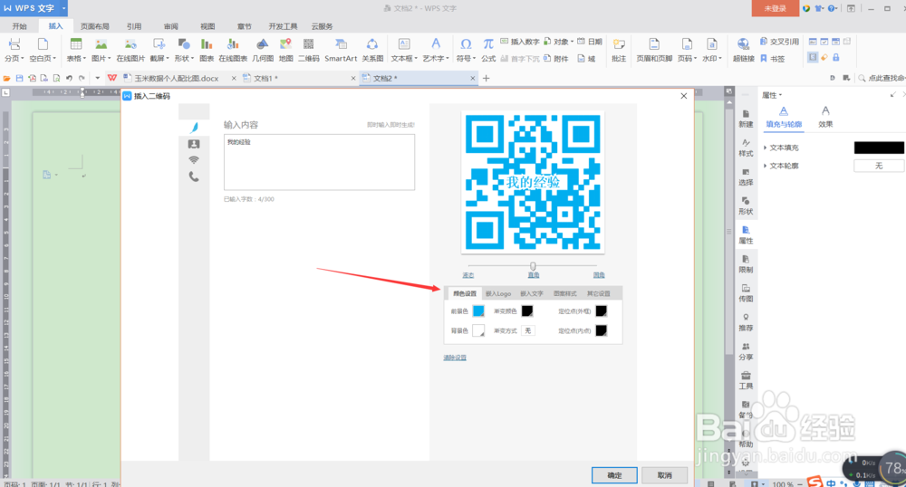Open the 嵌入Logo tab
The height and width of the screenshot is (487, 906).
pyautogui.click(x=498, y=293)
